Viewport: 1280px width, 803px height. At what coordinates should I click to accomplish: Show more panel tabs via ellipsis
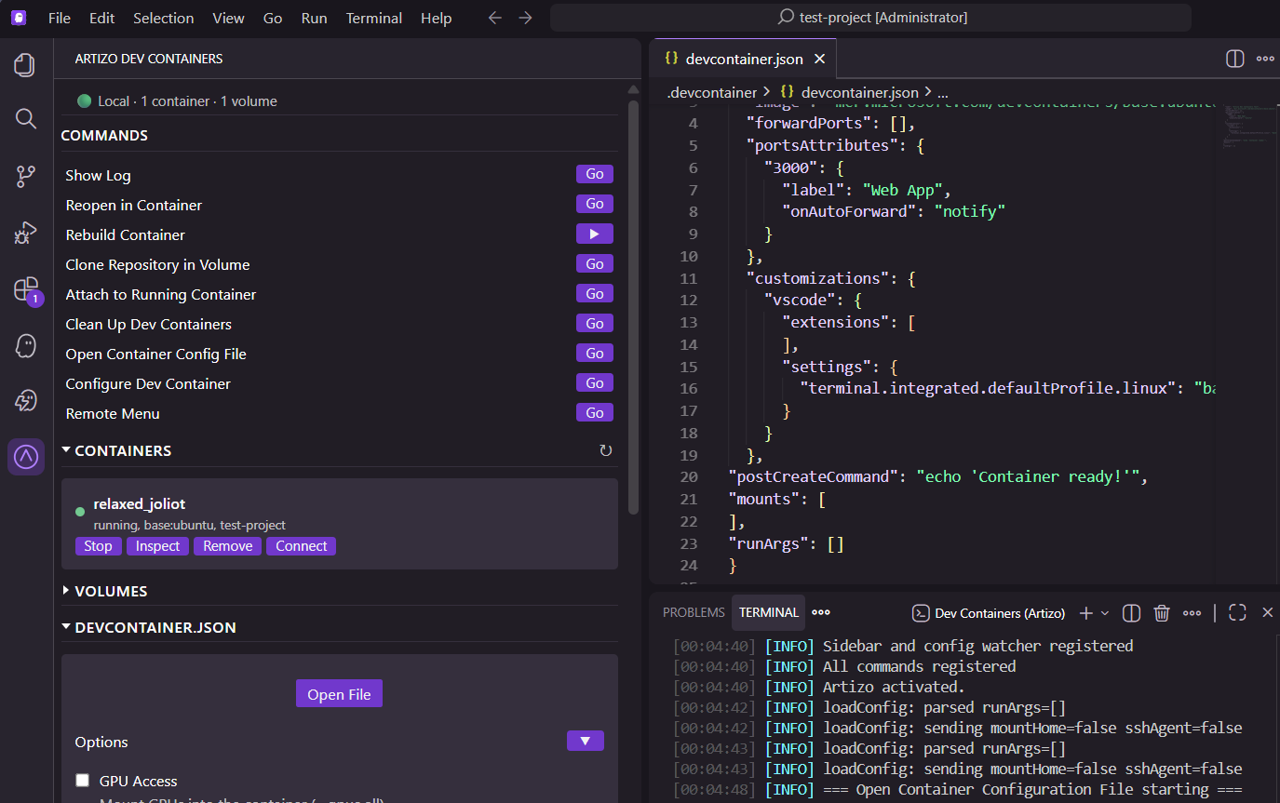821,612
